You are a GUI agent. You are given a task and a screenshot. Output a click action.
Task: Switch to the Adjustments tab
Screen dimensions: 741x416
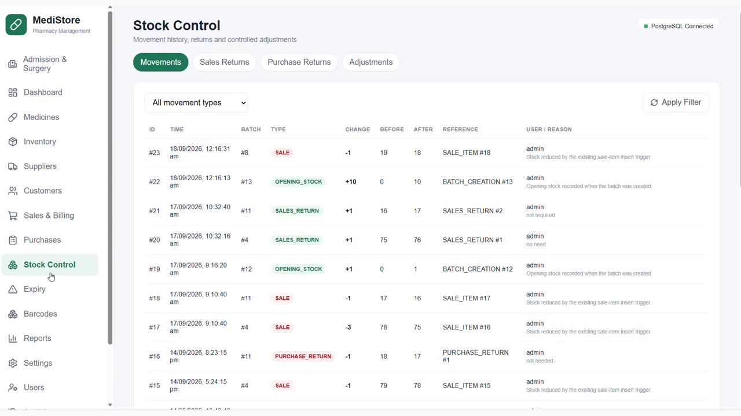pos(371,62)
